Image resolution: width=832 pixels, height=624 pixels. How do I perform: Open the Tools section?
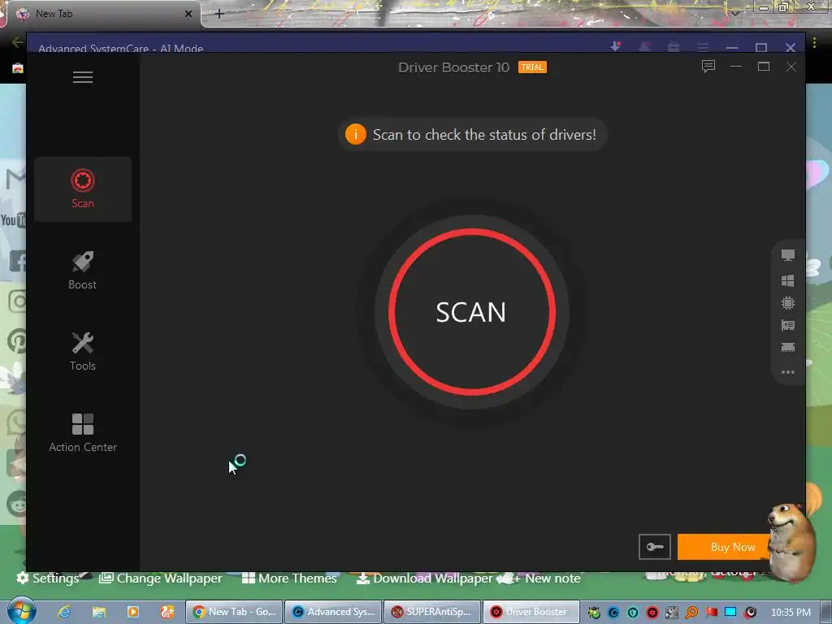(83, 351)
